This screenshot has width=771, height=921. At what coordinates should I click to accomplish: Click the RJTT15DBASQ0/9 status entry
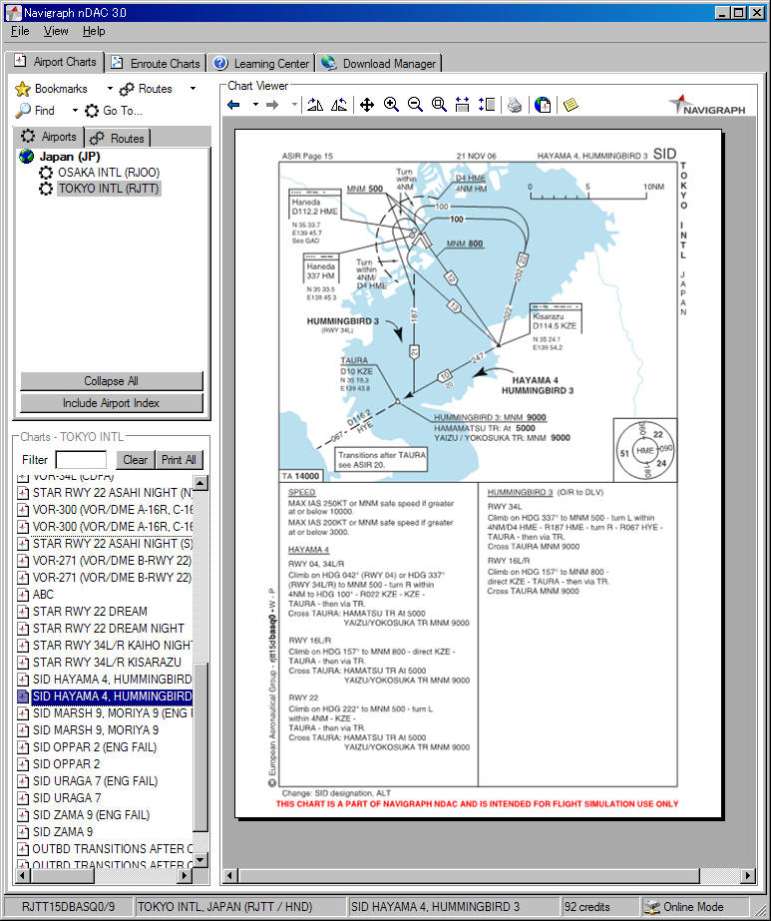click(68, 907)
